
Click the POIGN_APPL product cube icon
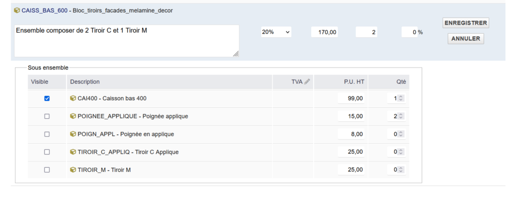73,134
